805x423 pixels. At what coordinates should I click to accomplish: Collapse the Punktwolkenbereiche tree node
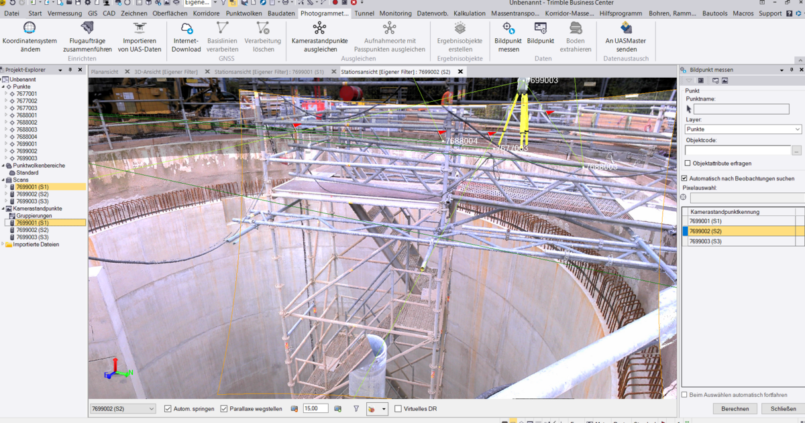[3, 166]
